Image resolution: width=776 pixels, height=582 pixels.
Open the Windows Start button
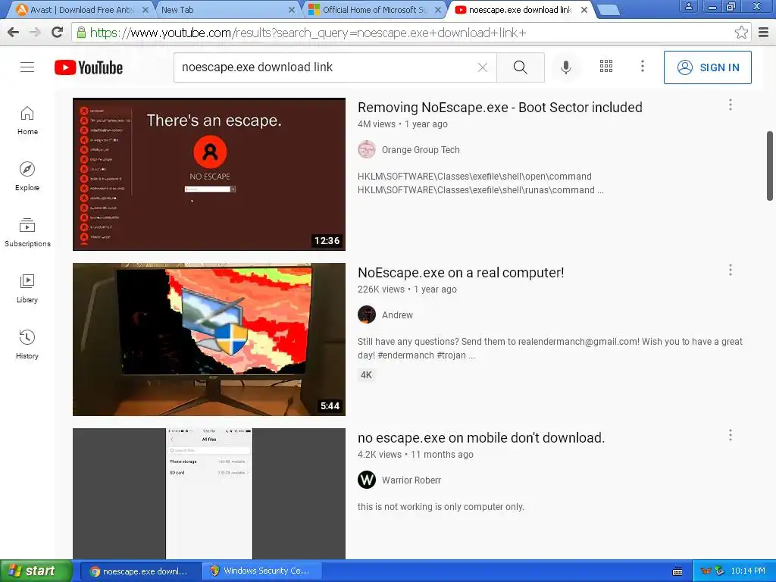[x=36, y=571]
